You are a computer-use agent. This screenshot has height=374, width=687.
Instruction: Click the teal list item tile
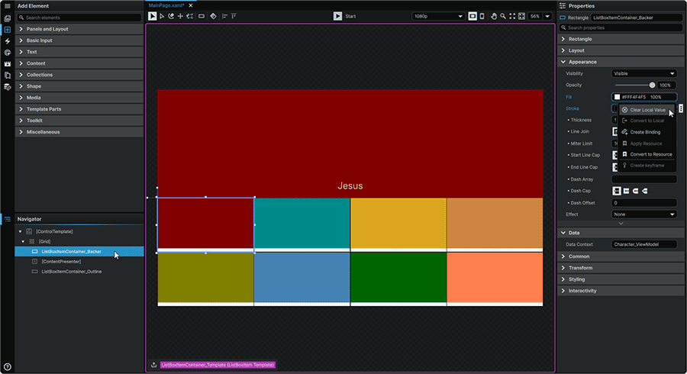tap(302, 224)
